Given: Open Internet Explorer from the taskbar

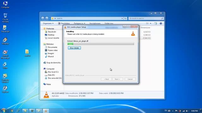Looking at the screenshot, I should [x=19, y=111].
